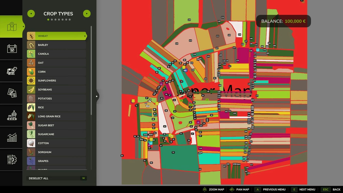Open the animals cow icon tab
Image resolution: width=343 pixels, height=193 pixels.
[x=12, y=71]
